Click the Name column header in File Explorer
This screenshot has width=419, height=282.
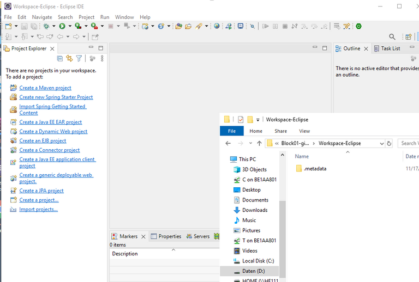click(x=302, y=156)
